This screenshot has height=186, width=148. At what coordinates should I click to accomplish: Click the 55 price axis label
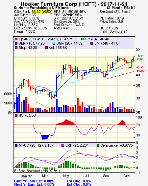(138, 49)
